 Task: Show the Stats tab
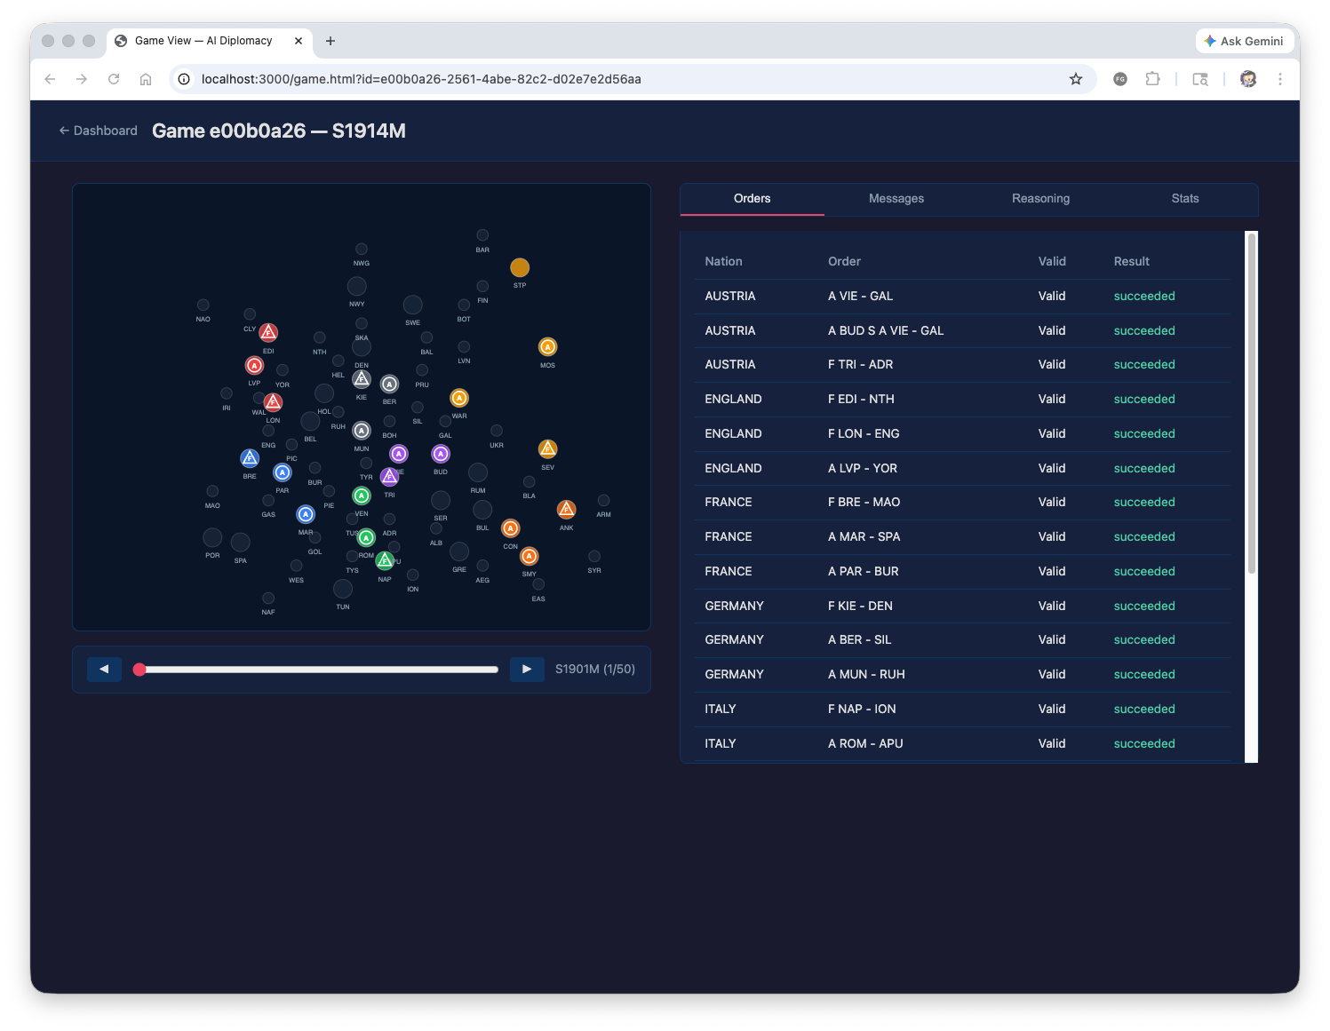click(x=1184, y=199)
